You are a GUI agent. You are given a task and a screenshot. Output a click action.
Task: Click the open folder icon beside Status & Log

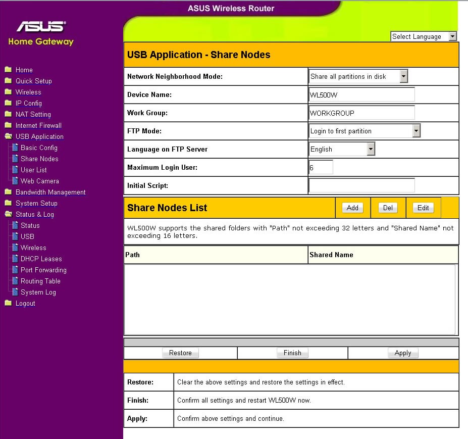(9, 214)
